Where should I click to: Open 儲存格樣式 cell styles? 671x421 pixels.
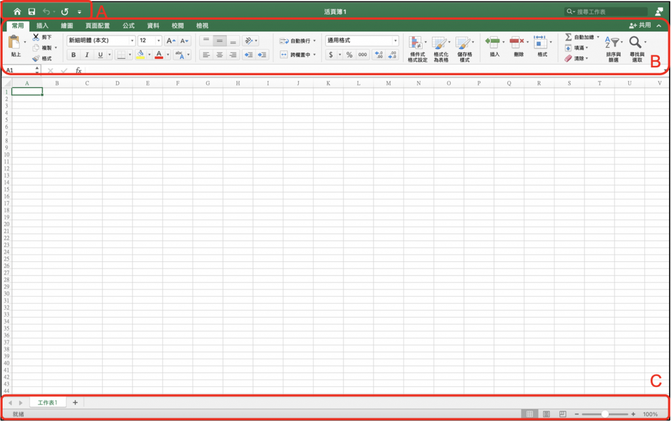point(465,48)
